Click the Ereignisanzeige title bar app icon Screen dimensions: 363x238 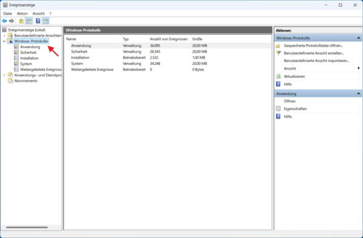coord(5,5)
